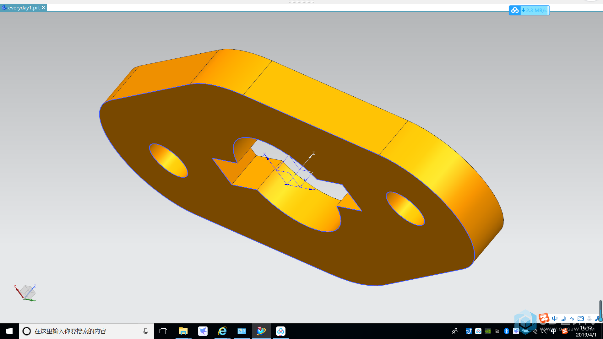Screen dimensions: 603x339
Task: Click the Cortana search circle icon
Action: coord(27,331)
